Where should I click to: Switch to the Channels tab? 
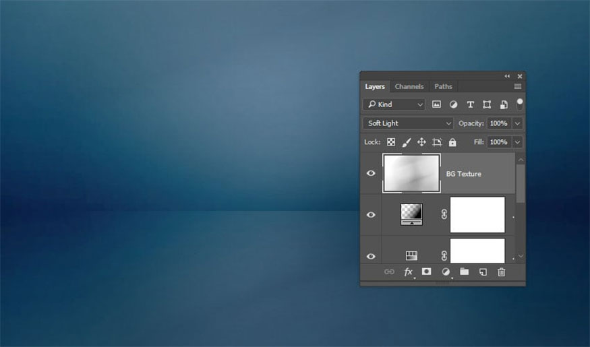(409, 86)
